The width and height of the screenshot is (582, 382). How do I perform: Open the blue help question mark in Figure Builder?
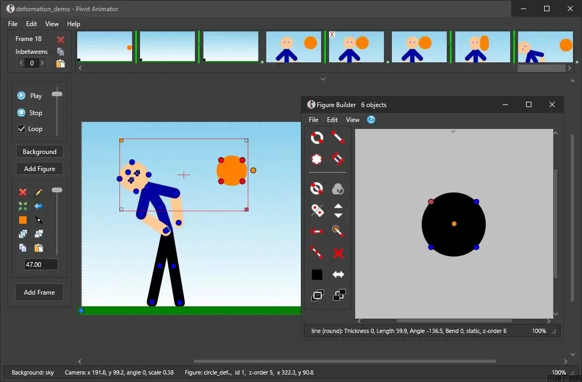tap(371, 120)
